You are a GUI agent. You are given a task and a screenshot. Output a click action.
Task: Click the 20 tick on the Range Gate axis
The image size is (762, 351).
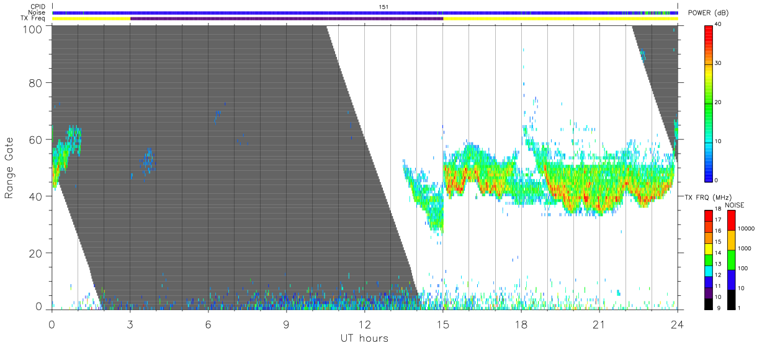34,253
